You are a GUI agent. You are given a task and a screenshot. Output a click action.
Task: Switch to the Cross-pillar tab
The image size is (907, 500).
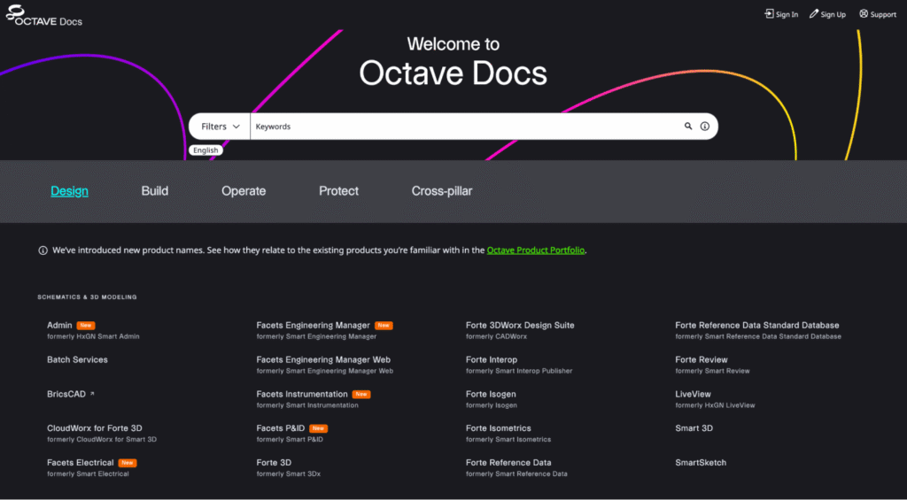(442, 191)
